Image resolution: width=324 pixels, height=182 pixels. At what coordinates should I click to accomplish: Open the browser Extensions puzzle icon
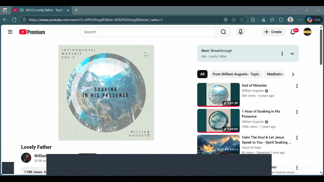pyautogui.click(x=253, y=20)
